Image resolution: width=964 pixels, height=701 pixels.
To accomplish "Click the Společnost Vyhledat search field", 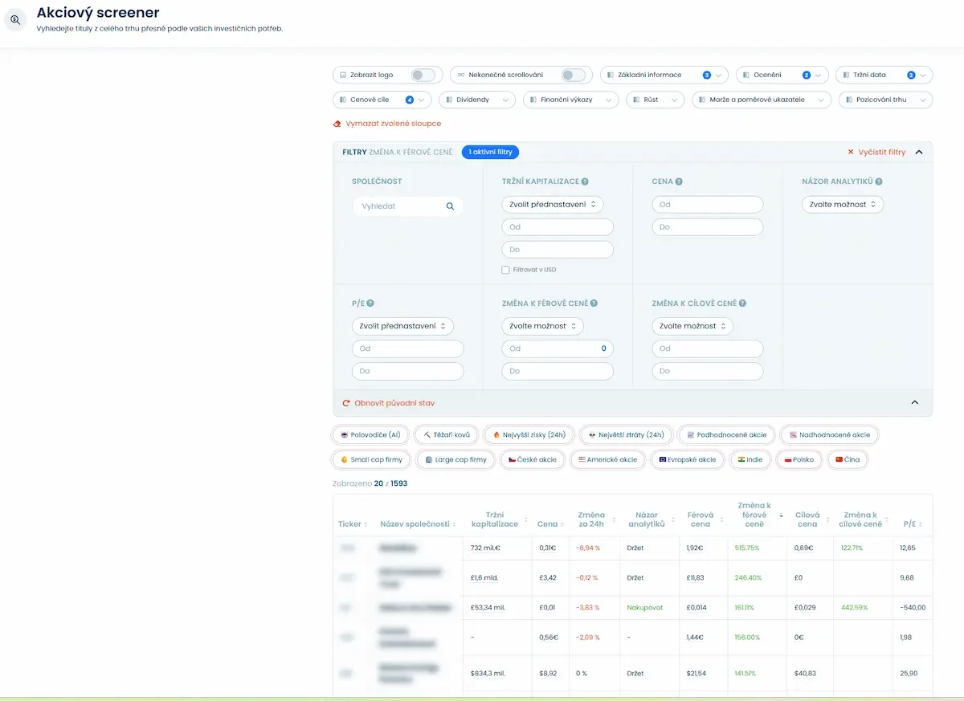I will (x=408, y=206).
